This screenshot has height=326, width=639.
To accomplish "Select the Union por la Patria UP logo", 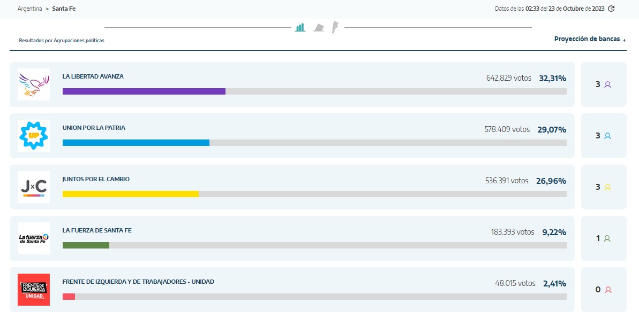I will pyautogui.click(x=34, y=136).
